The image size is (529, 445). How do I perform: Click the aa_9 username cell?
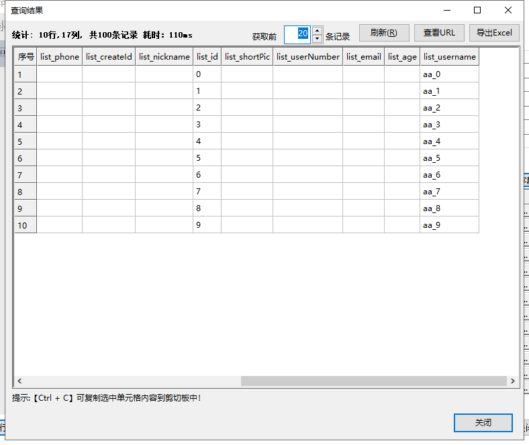click(449, 225)
